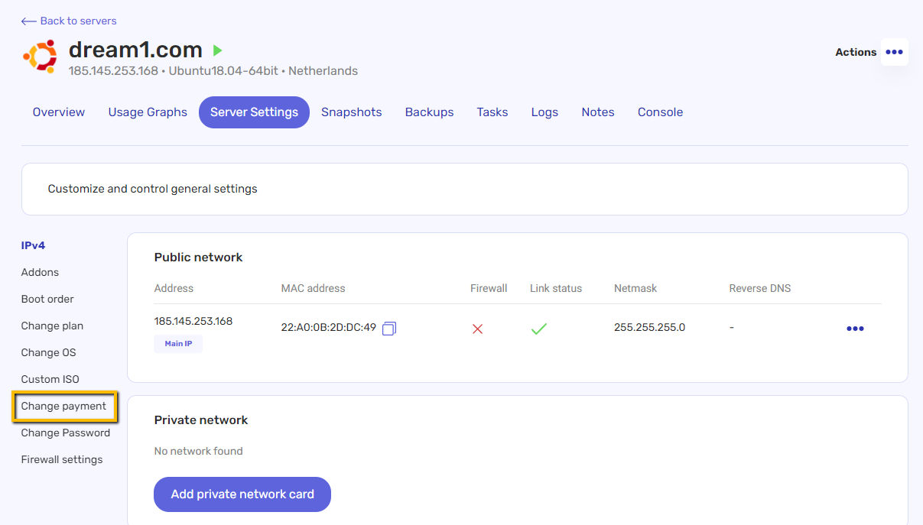Click the green running status arrow next to dream1.com
The height and width of the screenshot is (525, 923).
(x=217, y=50)
